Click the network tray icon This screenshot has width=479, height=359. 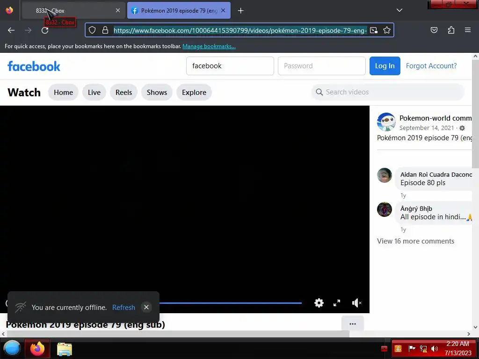pyautogui.click(x=423, y=349)
